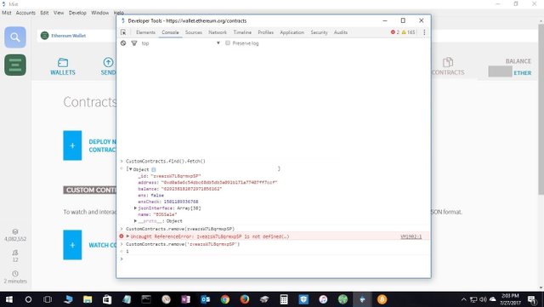Click the Object info badge icon
544x307 pixels.
[x=153, y=169]
